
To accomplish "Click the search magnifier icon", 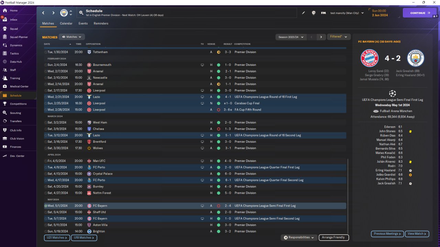I will 81,13.
